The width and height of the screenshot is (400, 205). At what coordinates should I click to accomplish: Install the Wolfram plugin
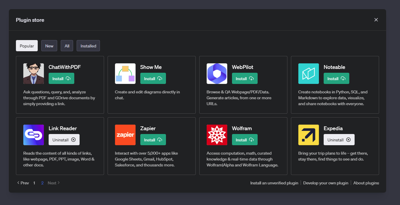pyautogui.click(x=245, y=140)
